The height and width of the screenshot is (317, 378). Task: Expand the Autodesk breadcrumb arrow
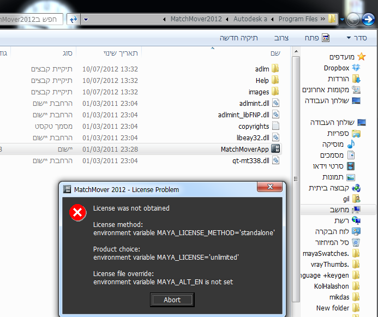(x=227, y=19)
